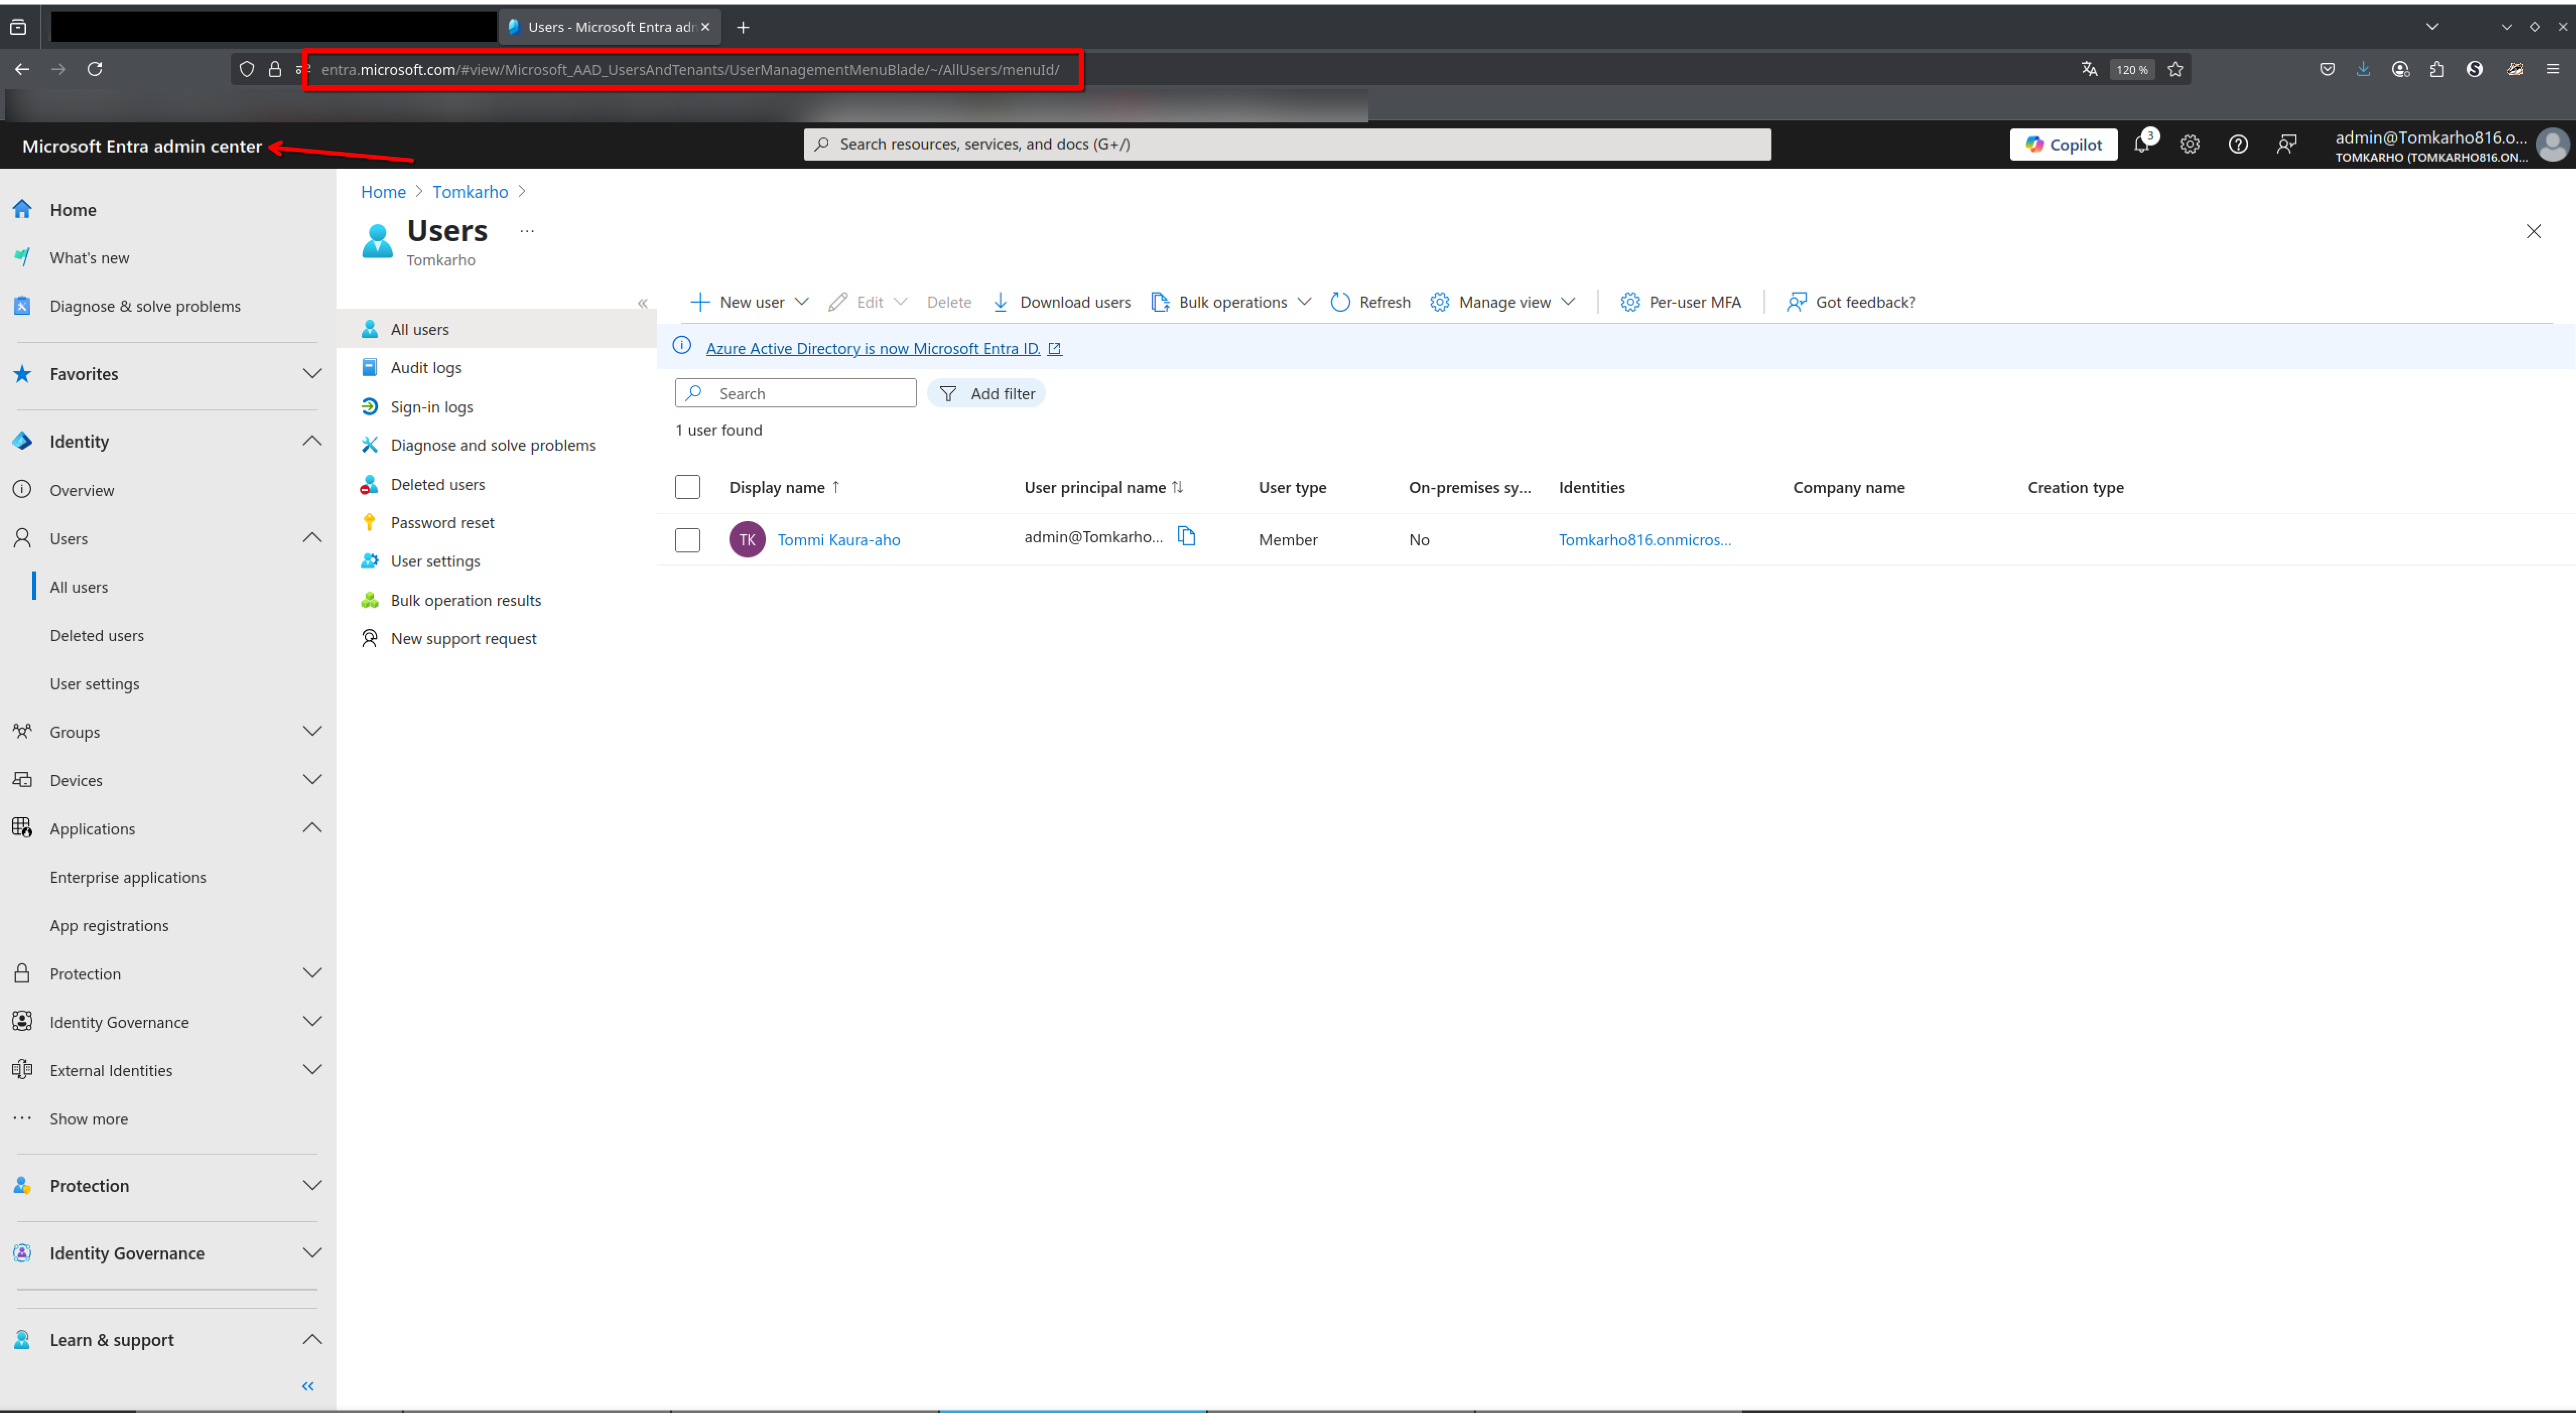
Task: Collapse the Applications nav group
Action: 312,827
